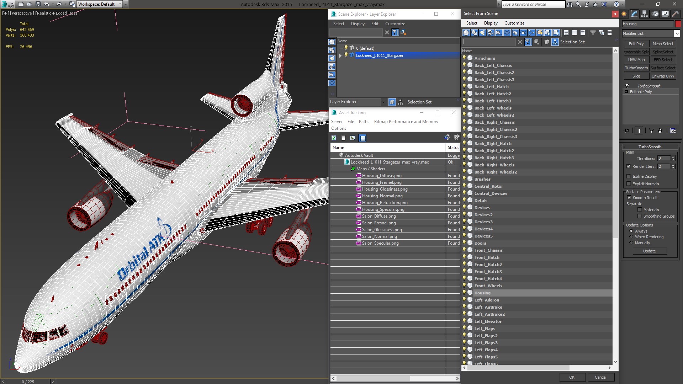Click the Sort by Hierarchy icon near Selection Set
This screenshot has width=683, height=384.
click(555, 42)
